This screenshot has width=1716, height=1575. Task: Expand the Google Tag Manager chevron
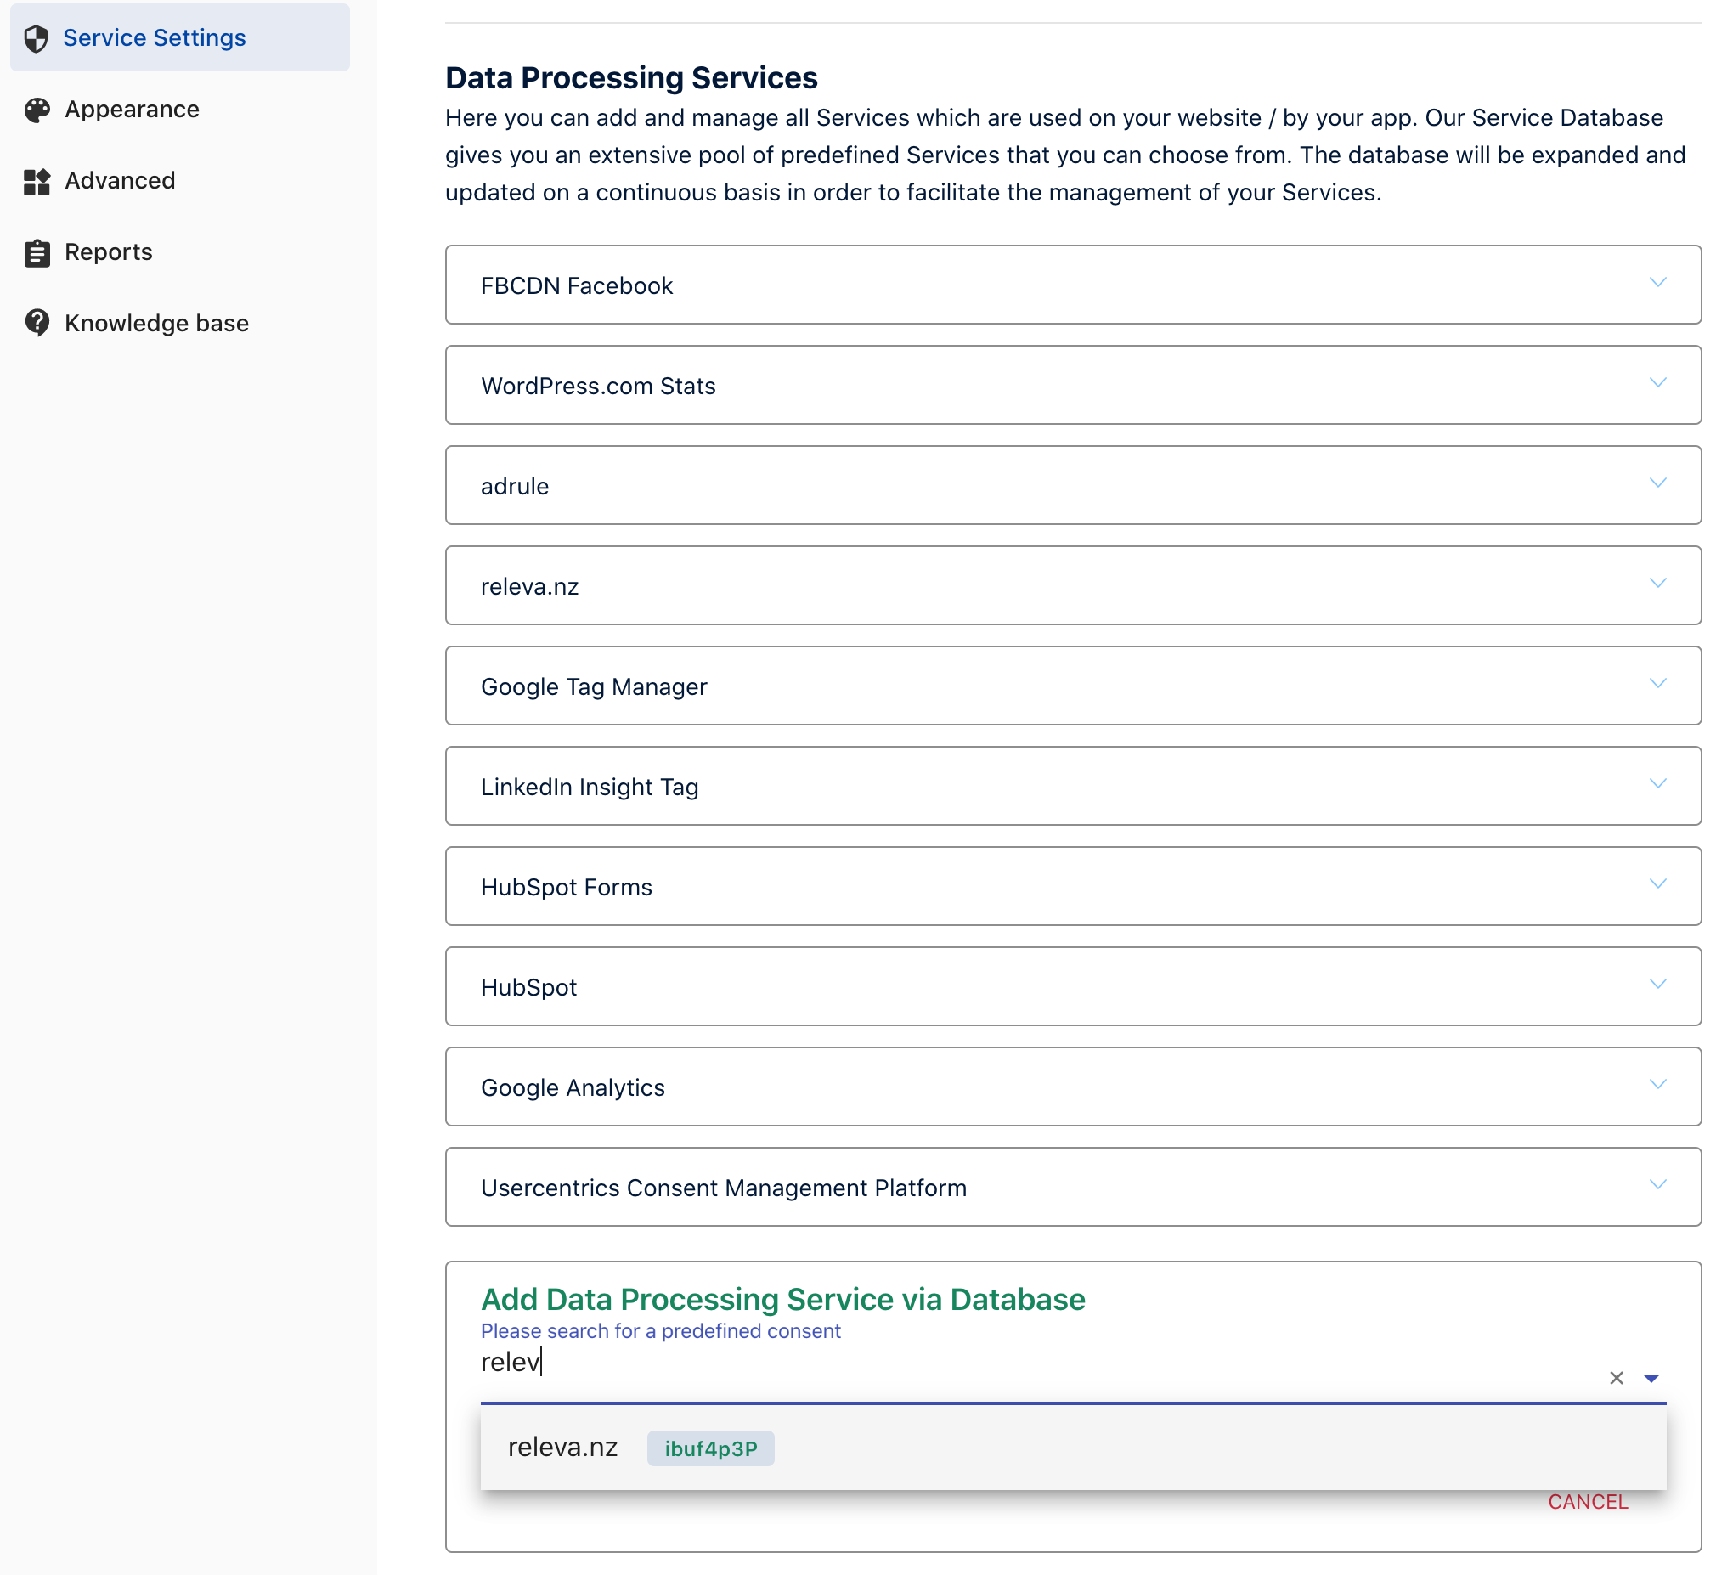pos(1658,685)
